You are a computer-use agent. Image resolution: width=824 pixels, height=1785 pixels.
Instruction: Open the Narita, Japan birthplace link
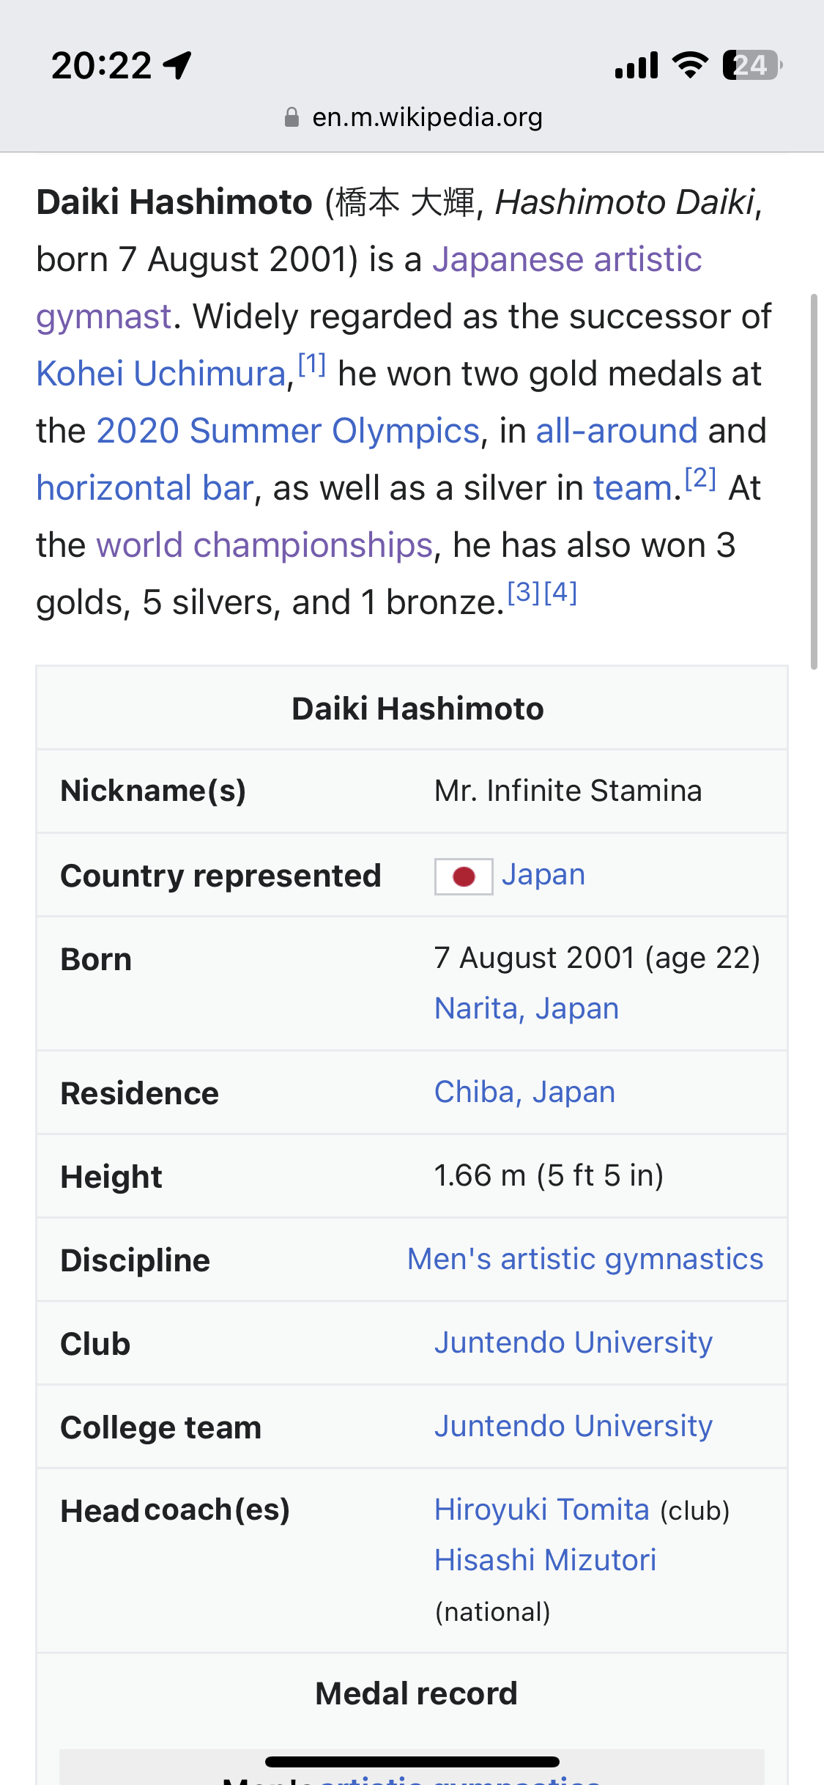[x=527, y=1008]
